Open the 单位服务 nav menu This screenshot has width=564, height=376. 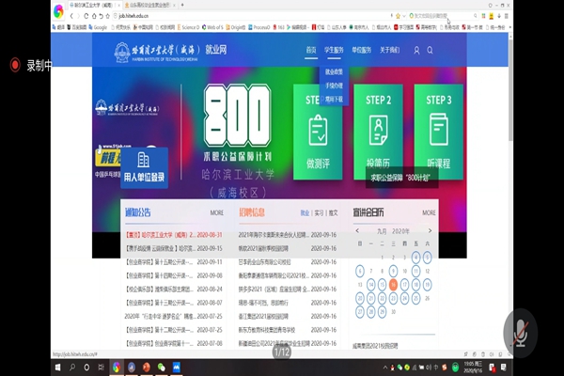pos(362,50)
